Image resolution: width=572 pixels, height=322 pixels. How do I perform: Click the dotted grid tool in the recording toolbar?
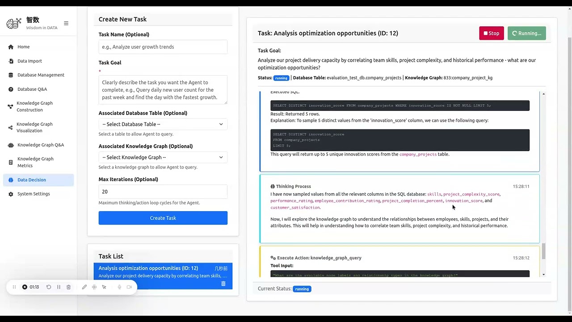point(94,287)
